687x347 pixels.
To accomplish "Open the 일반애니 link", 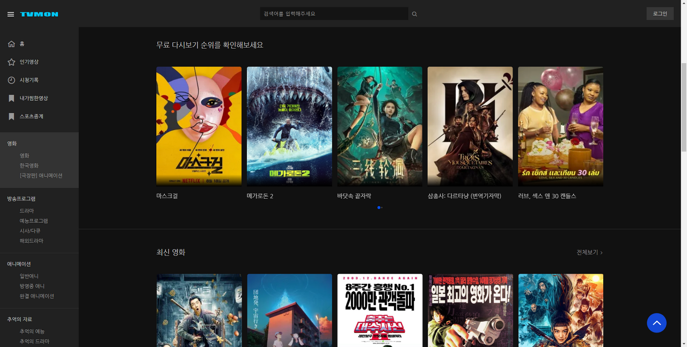I will point(29,276).
